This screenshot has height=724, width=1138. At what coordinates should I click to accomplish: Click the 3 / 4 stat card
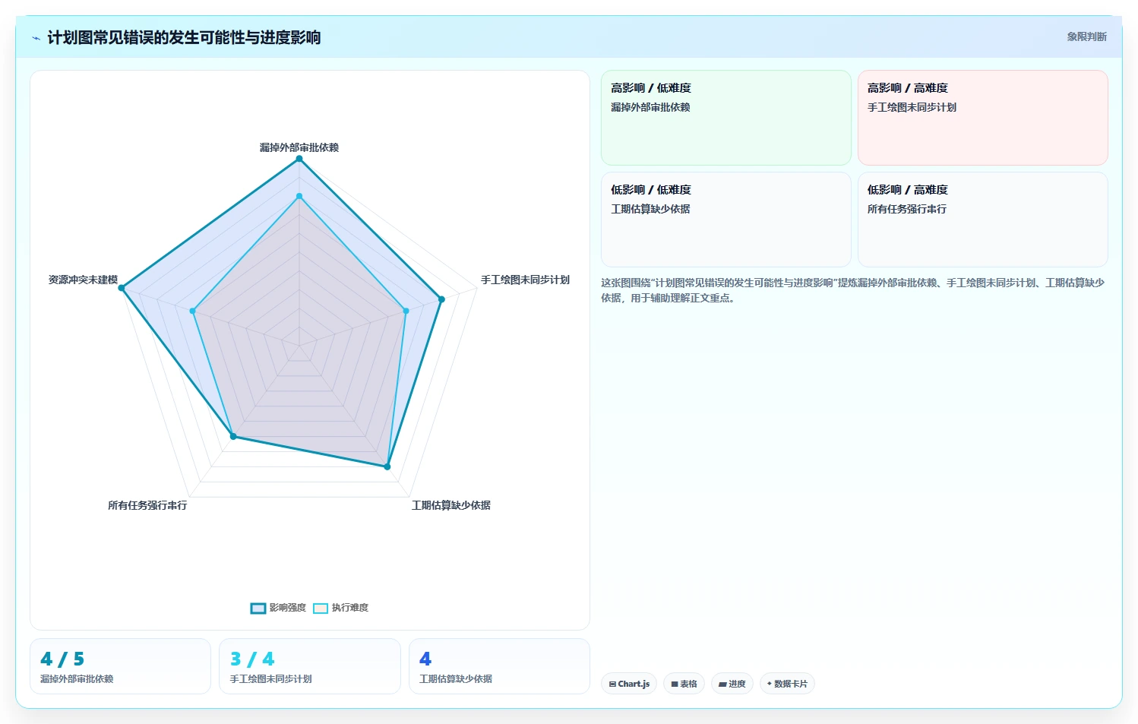coord(310,666)
